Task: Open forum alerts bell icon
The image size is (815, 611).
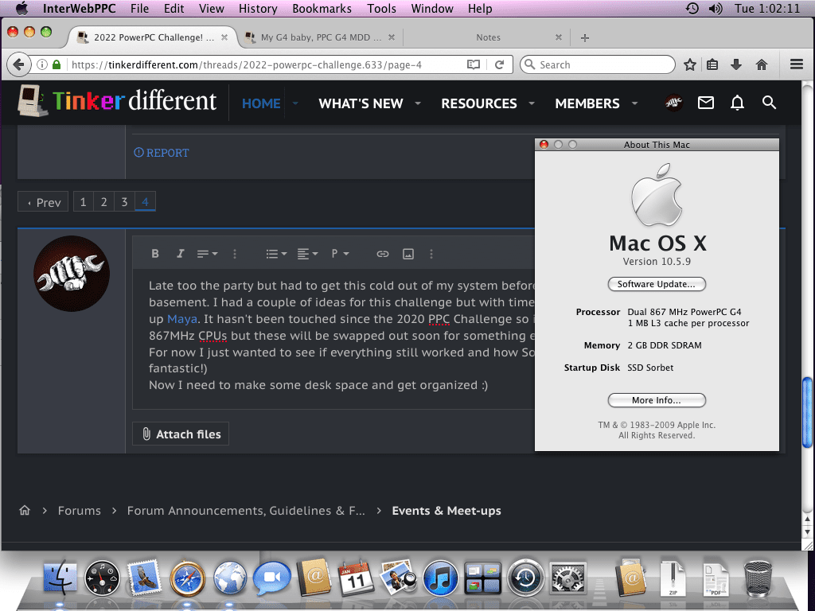Action: [x=737, y=103]
